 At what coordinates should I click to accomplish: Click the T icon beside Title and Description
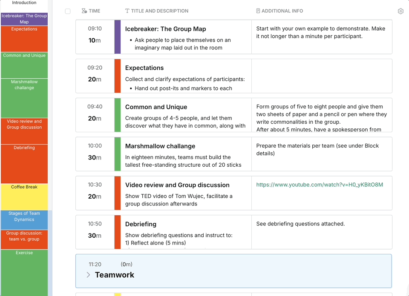click(127, 11)
